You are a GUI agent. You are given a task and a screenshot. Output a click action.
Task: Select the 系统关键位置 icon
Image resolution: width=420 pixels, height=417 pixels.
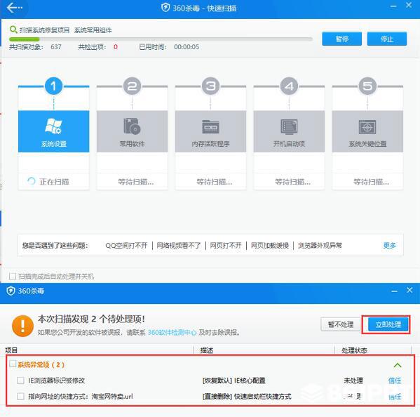[367, 126]
